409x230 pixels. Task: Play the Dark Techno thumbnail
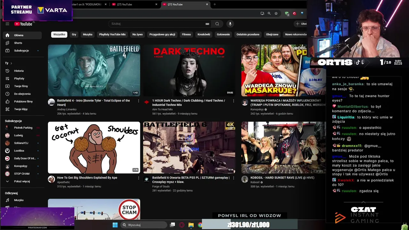[189, 70]
